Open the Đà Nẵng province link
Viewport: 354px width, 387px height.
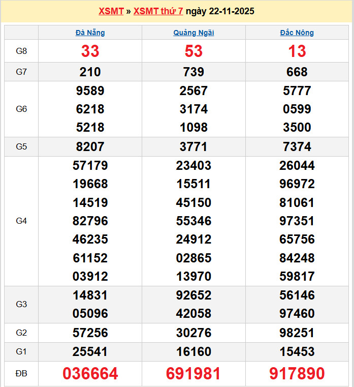(90, 33)
